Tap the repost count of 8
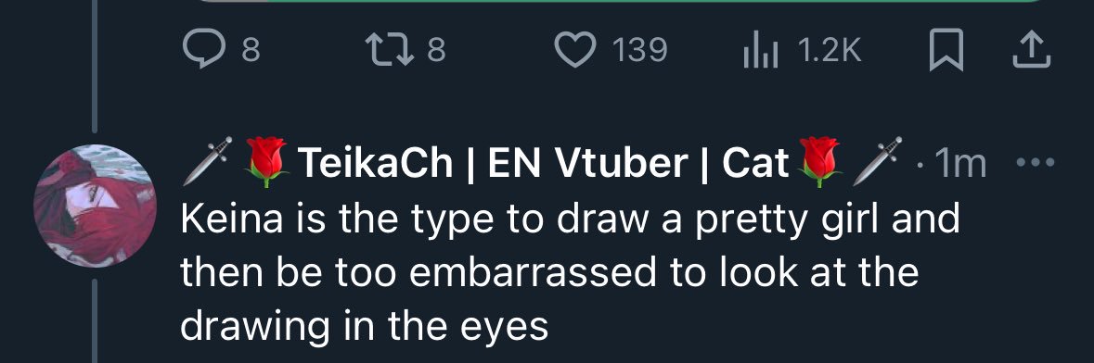Screen dimensions: 1094x363 tap(436, 51)
